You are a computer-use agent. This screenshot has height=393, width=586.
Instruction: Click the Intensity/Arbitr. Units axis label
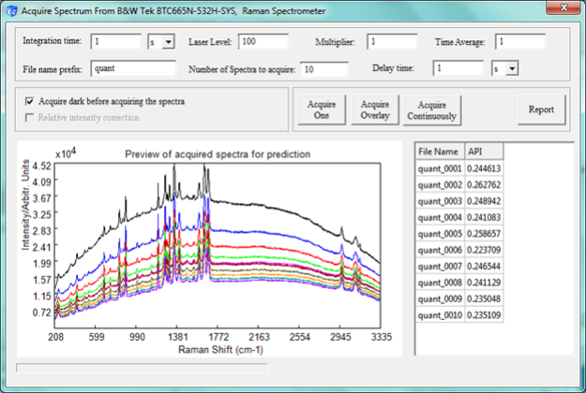click(x=25, y=204)
